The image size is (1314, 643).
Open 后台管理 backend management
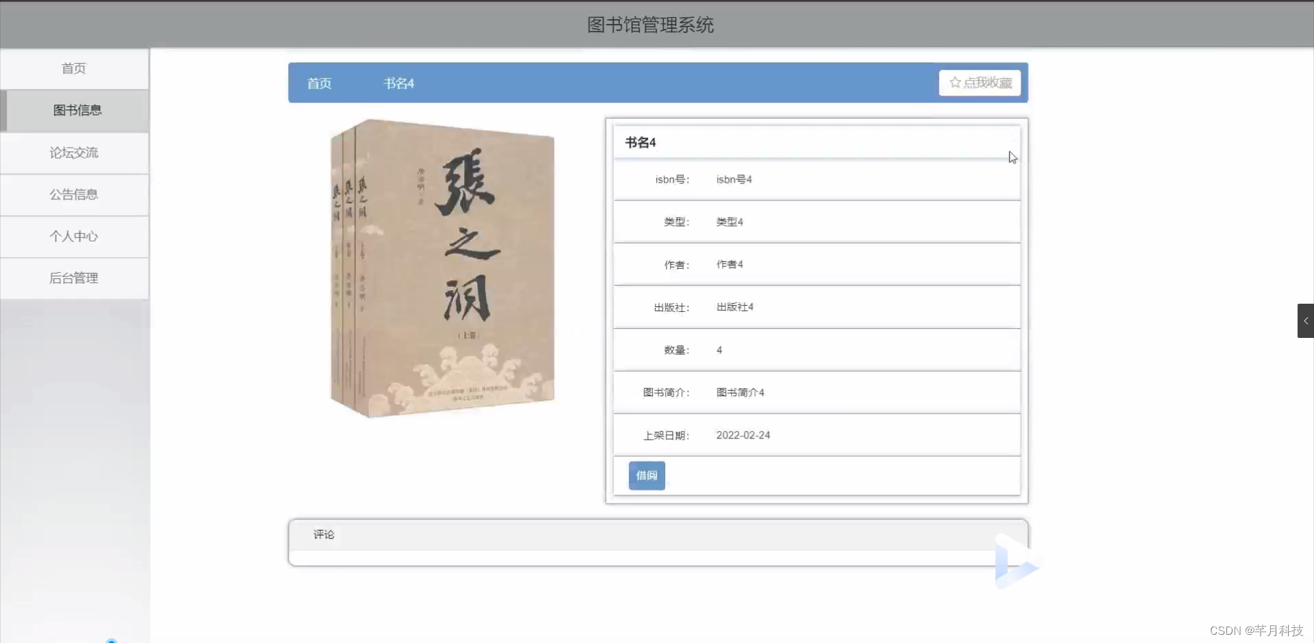[x=75, y=278]
